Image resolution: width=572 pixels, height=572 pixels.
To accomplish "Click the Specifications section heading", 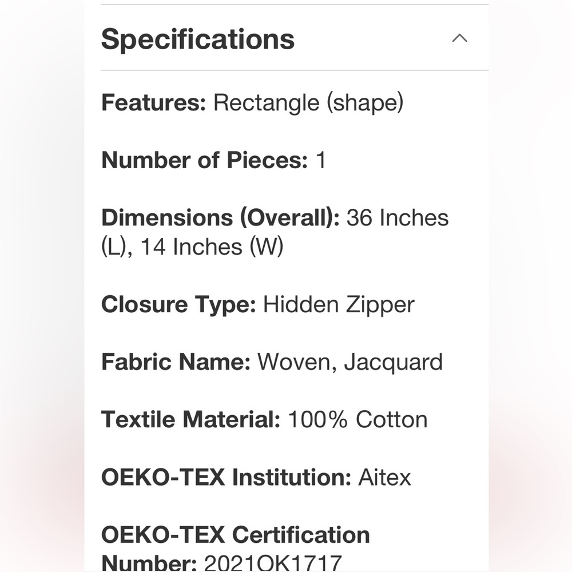I will point(198,39).
